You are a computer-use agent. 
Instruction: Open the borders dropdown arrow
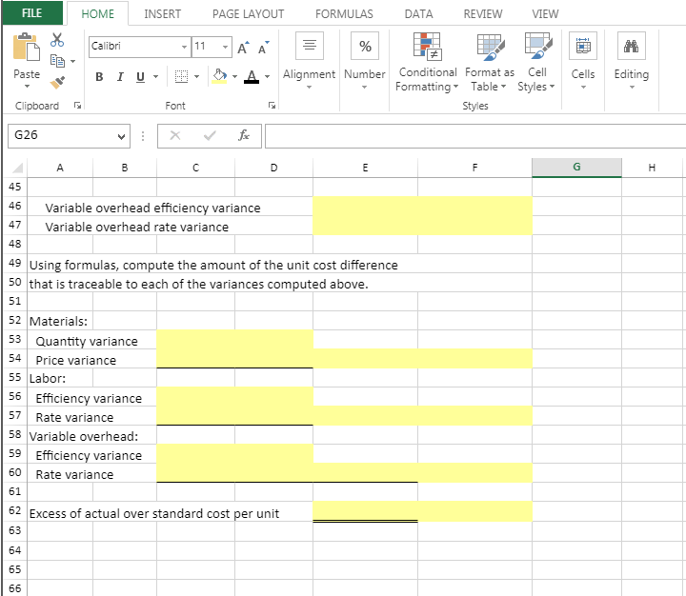point(197,77)
